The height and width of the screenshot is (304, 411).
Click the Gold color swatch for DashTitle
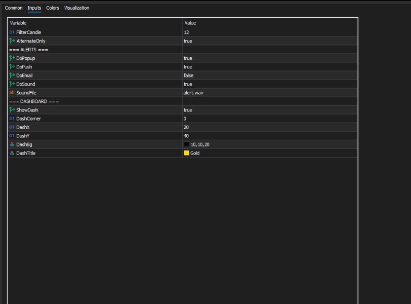coord(187,153)
